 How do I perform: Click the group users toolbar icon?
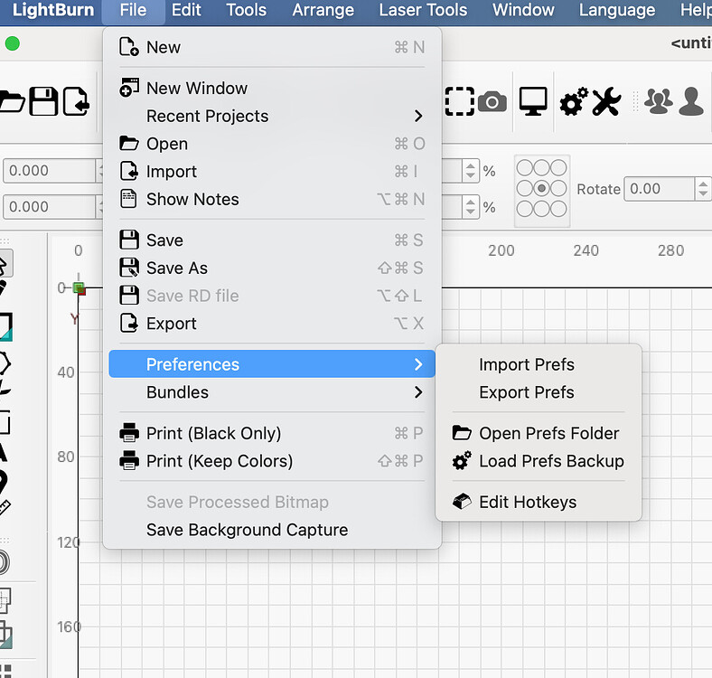[657, 102]
